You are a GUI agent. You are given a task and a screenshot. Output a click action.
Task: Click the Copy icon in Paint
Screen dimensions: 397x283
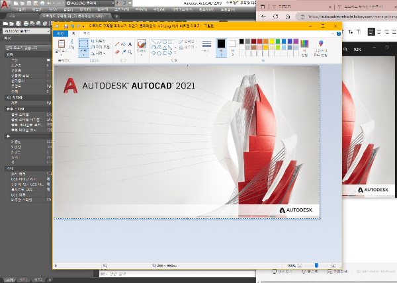click(72, 48)
